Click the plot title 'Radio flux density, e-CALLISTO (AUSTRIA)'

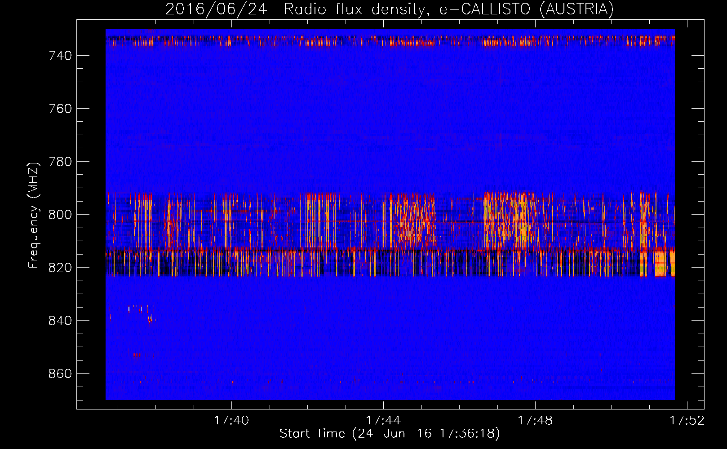pos(448,9)
